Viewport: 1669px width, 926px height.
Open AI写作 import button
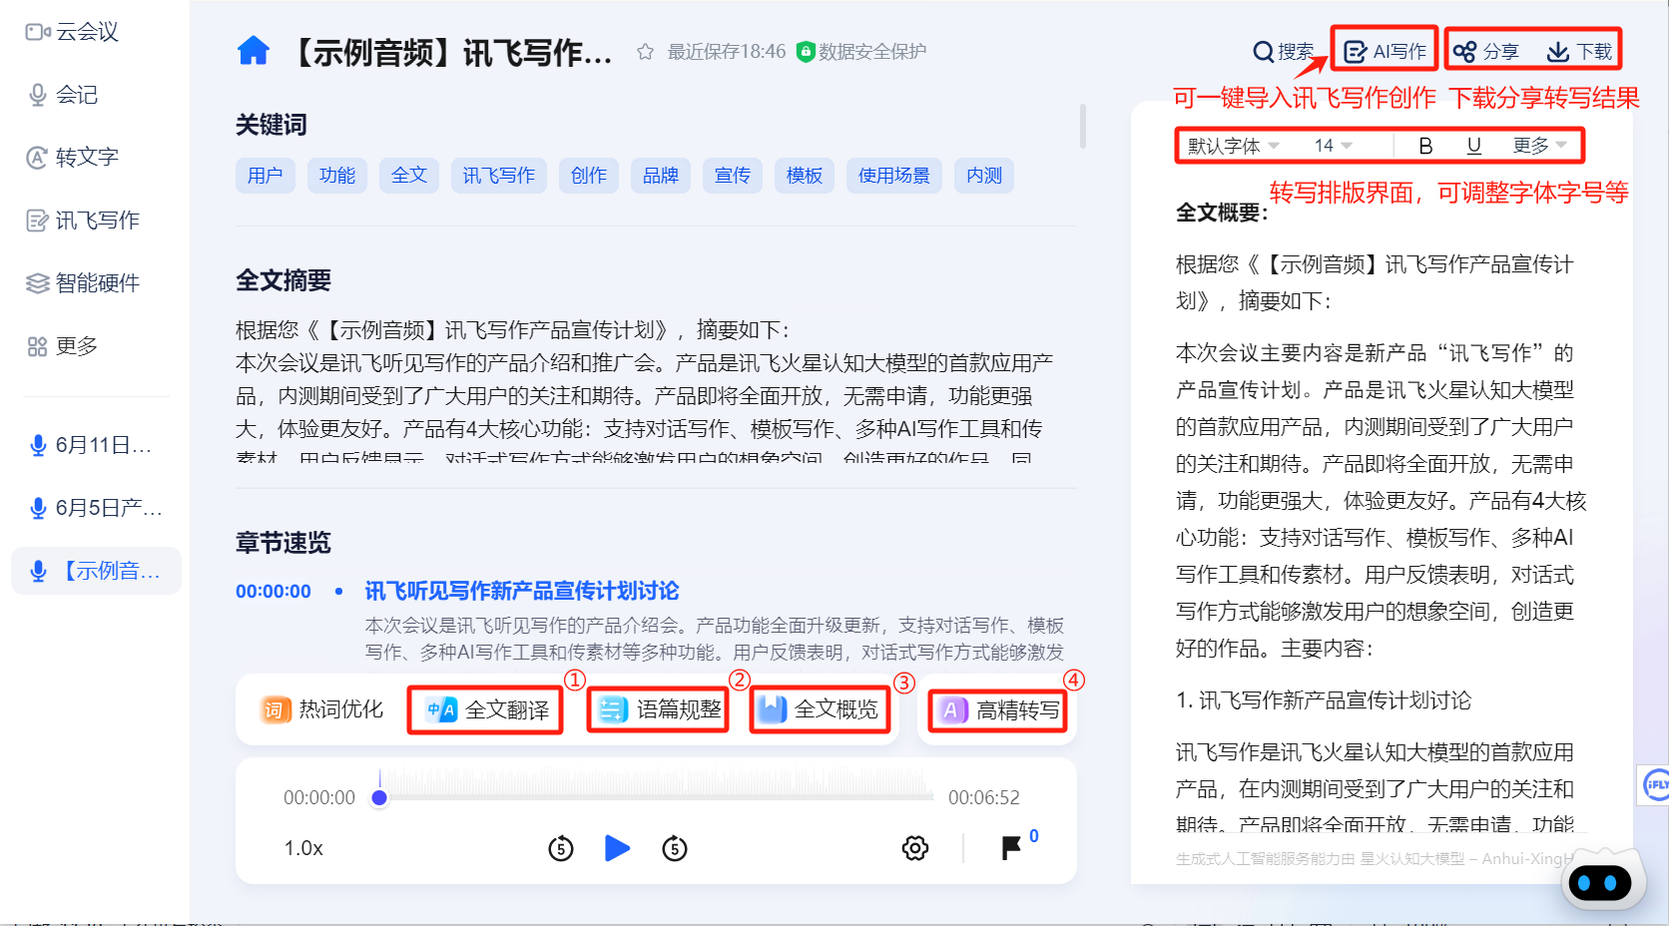point(1385,52)
